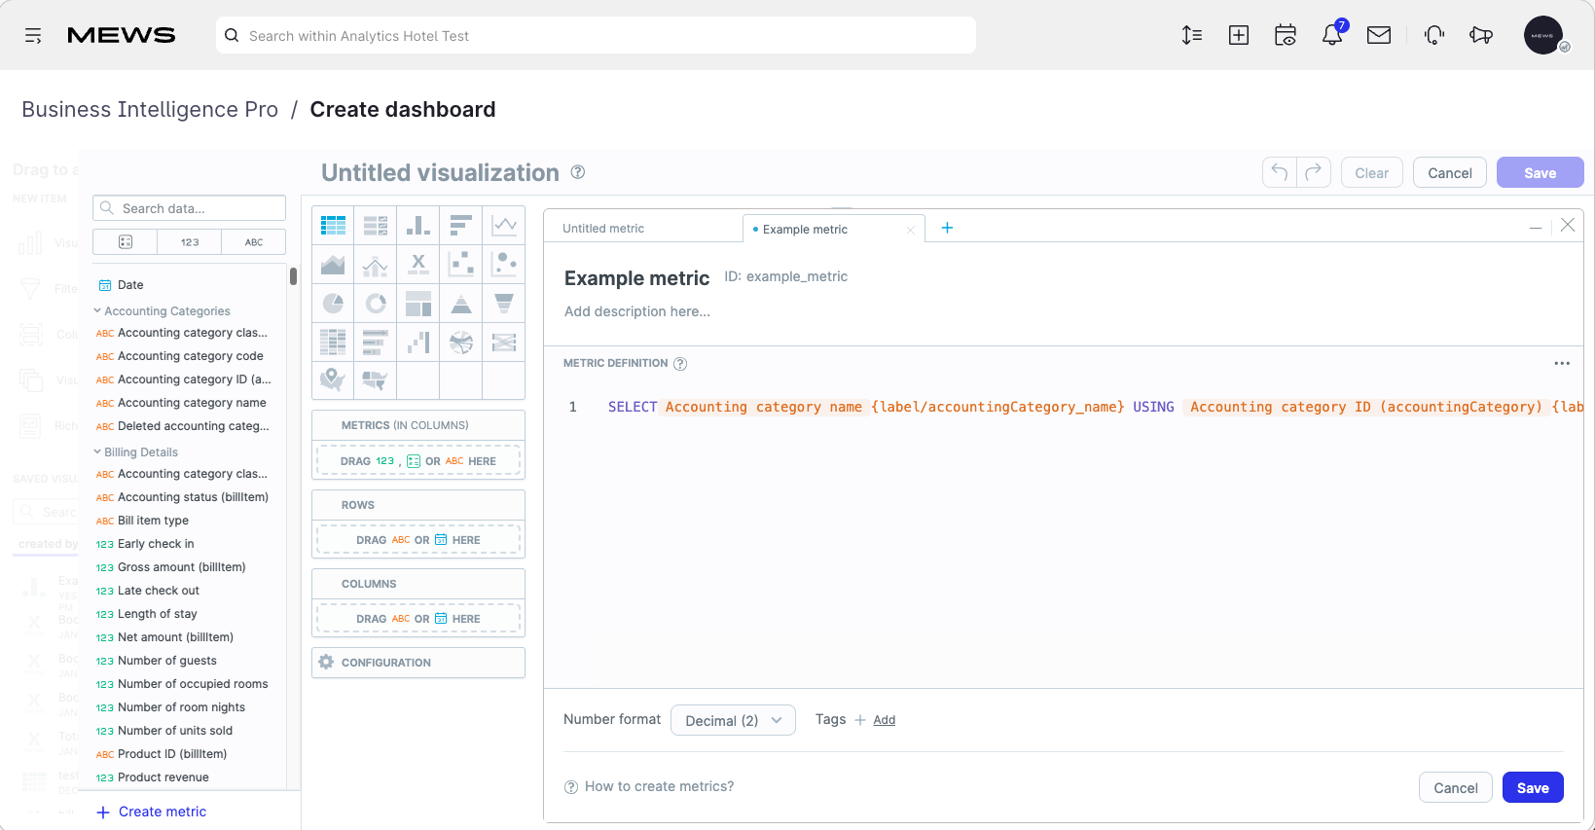Select the bullet chart type
The image size is (1595, 830).
[376, 343]
